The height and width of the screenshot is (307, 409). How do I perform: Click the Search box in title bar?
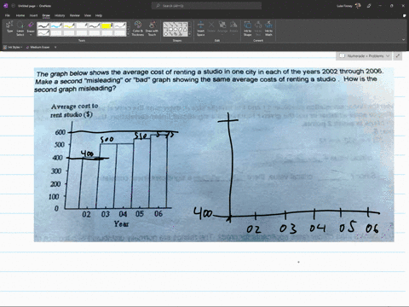click(206, 6)
